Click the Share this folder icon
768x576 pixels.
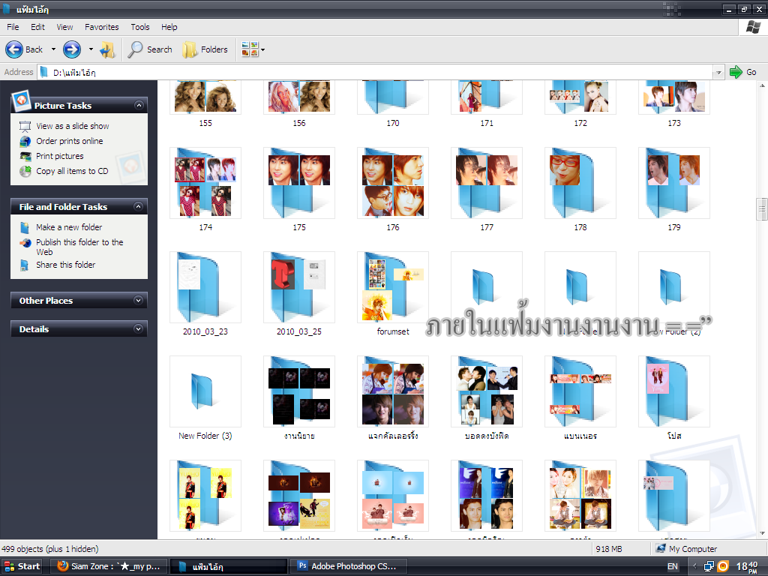pos(25,265)
